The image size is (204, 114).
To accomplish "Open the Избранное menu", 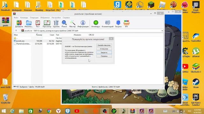I will pos(45,18).
